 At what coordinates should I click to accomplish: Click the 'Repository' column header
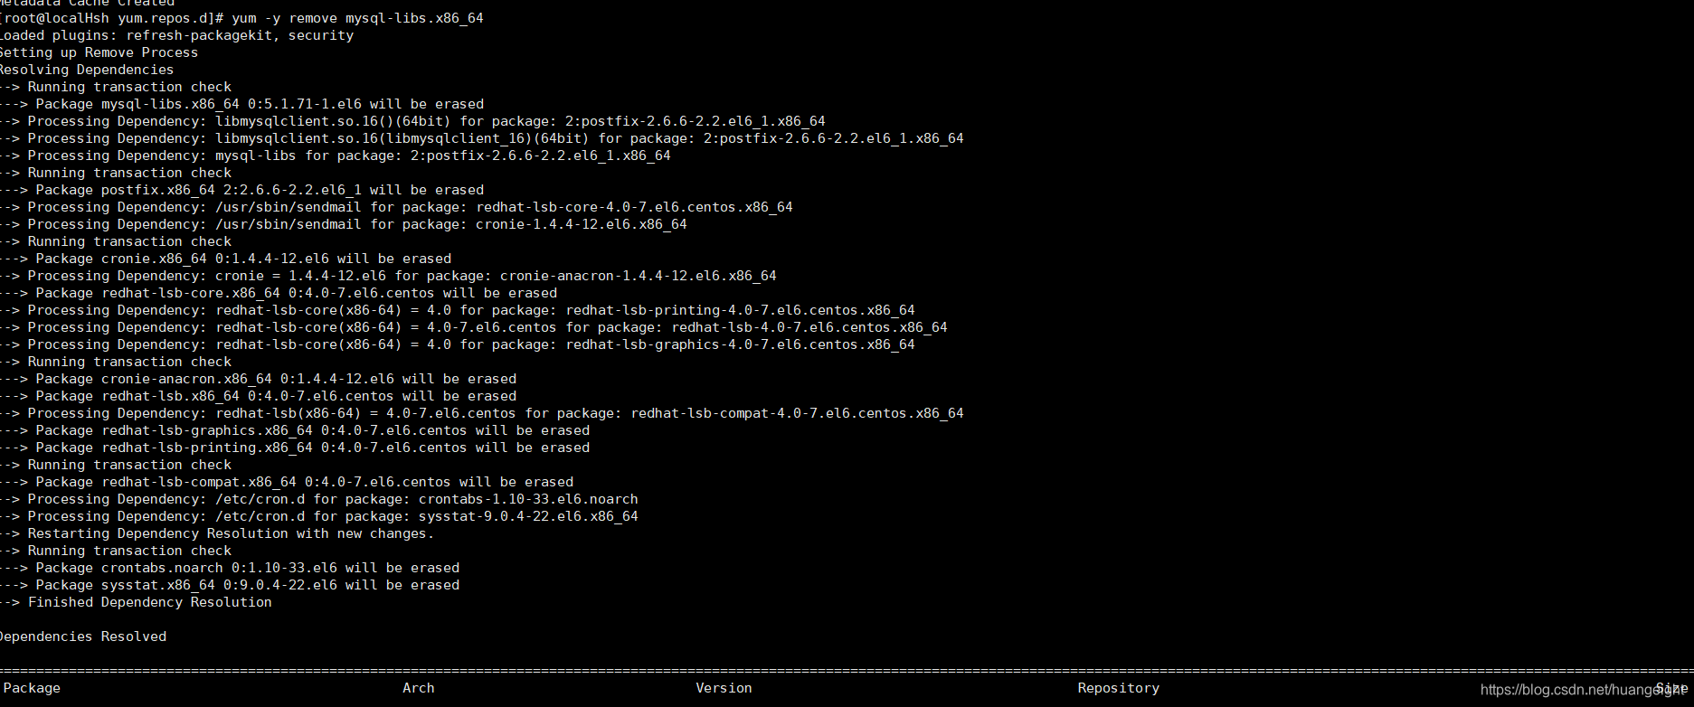click(x=1119, y=688)
